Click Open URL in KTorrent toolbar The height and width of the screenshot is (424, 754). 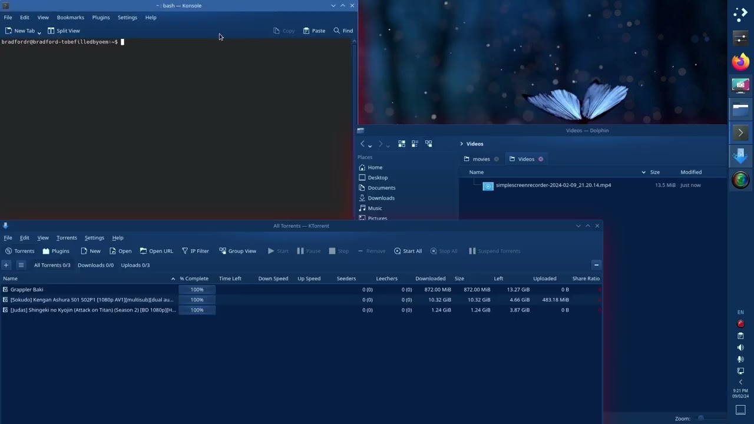[156, 251]
